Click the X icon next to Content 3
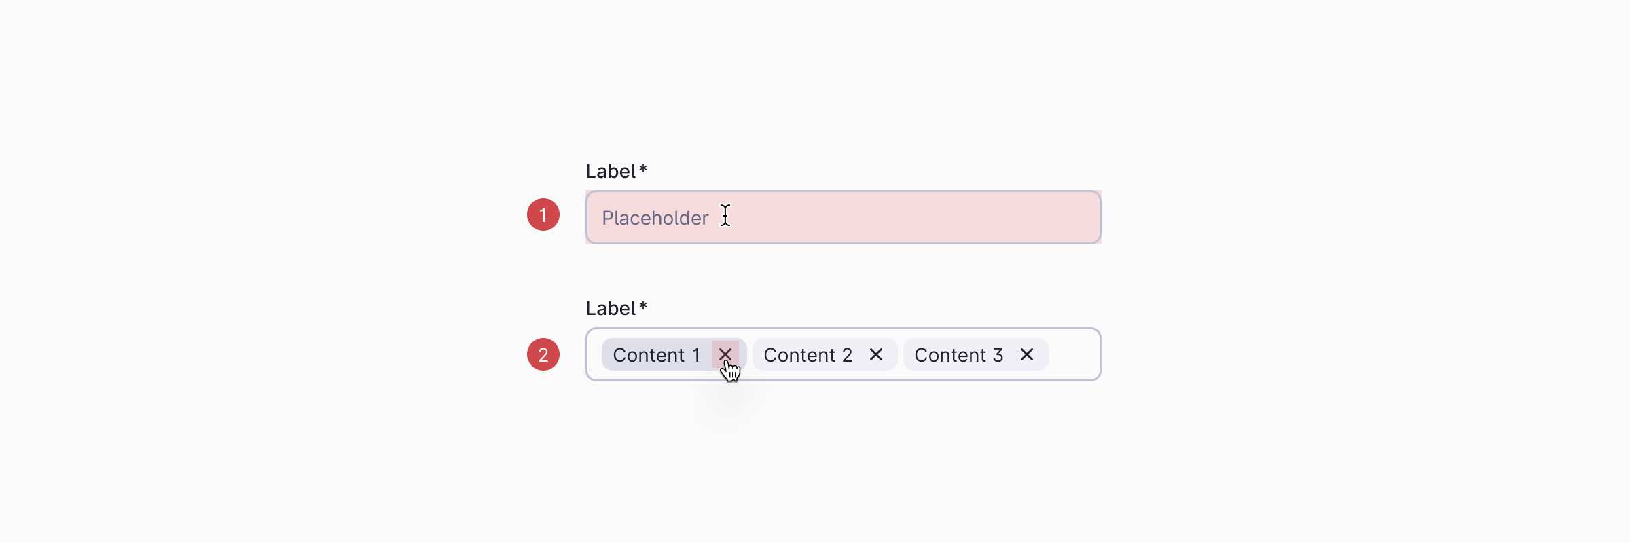The width and height of the screenshot is (1630, 543). pos(1026,354)
